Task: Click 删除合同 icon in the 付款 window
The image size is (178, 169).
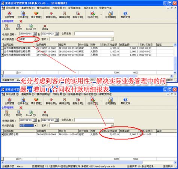Action: point(78,101)
